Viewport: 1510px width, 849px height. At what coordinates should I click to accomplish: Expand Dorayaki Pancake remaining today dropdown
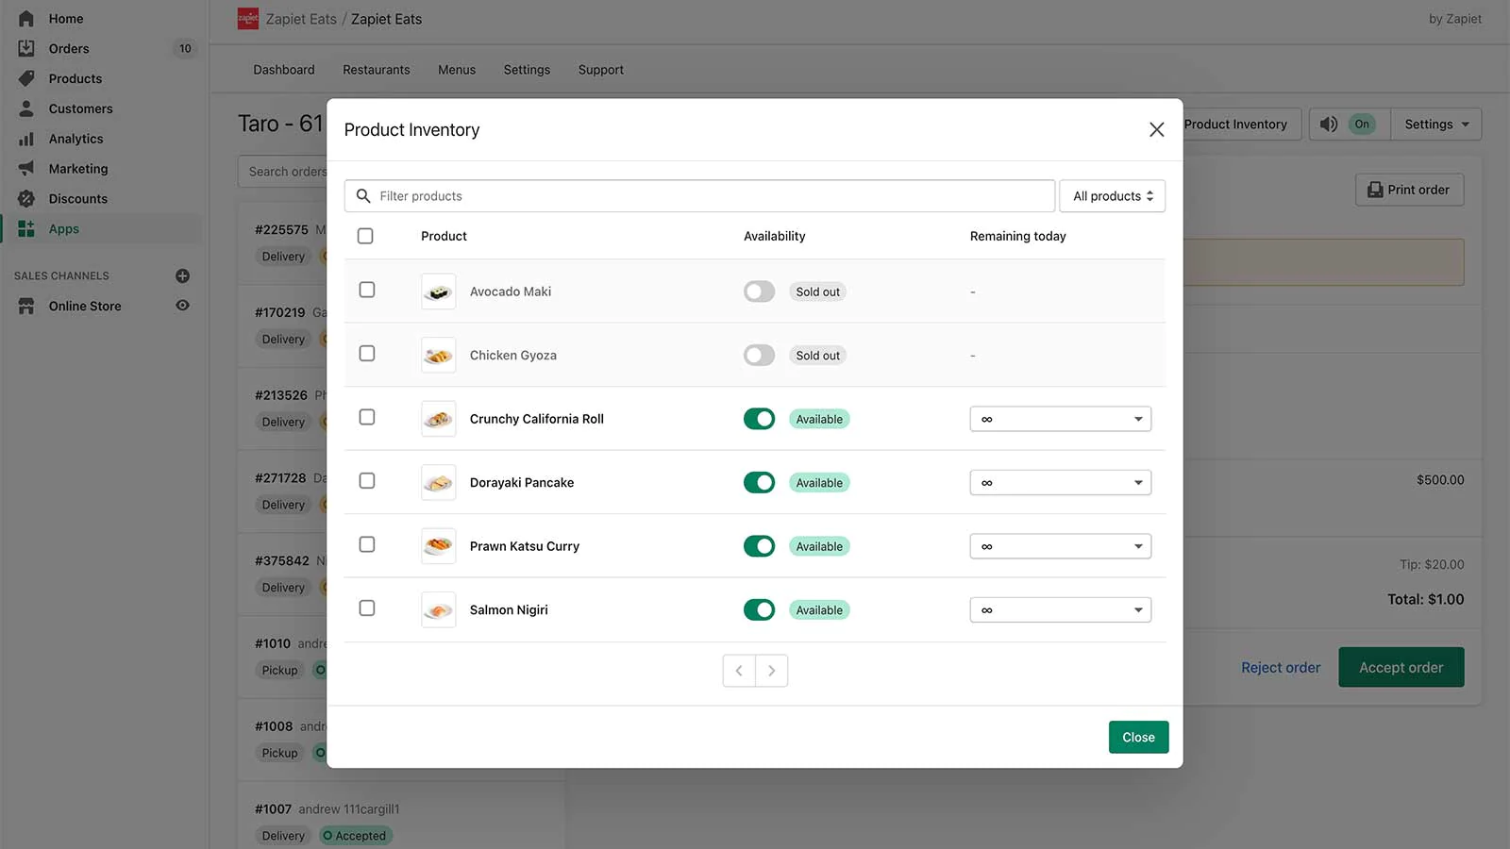[1060, 483]
